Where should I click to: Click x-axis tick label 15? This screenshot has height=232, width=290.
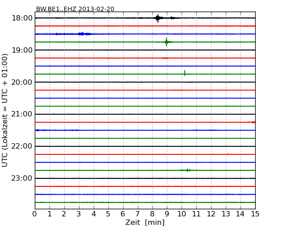tap(255, 214)
